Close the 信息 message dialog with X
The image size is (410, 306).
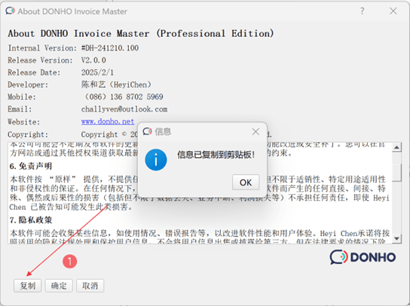[255, 132]
